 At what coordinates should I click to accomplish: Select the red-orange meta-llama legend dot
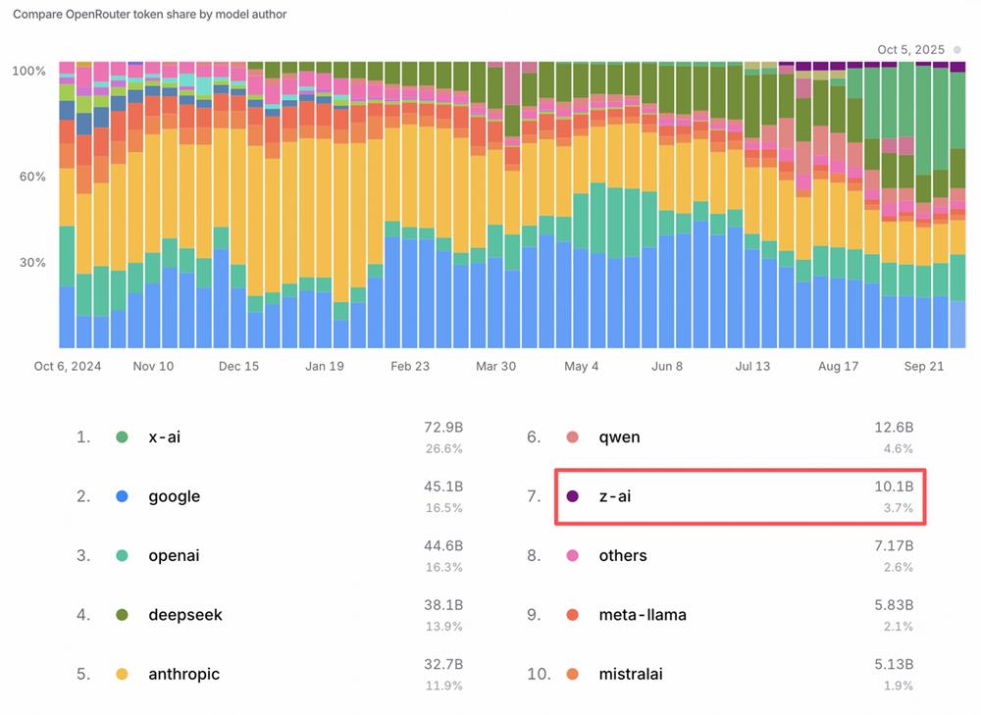coord(573,615)
